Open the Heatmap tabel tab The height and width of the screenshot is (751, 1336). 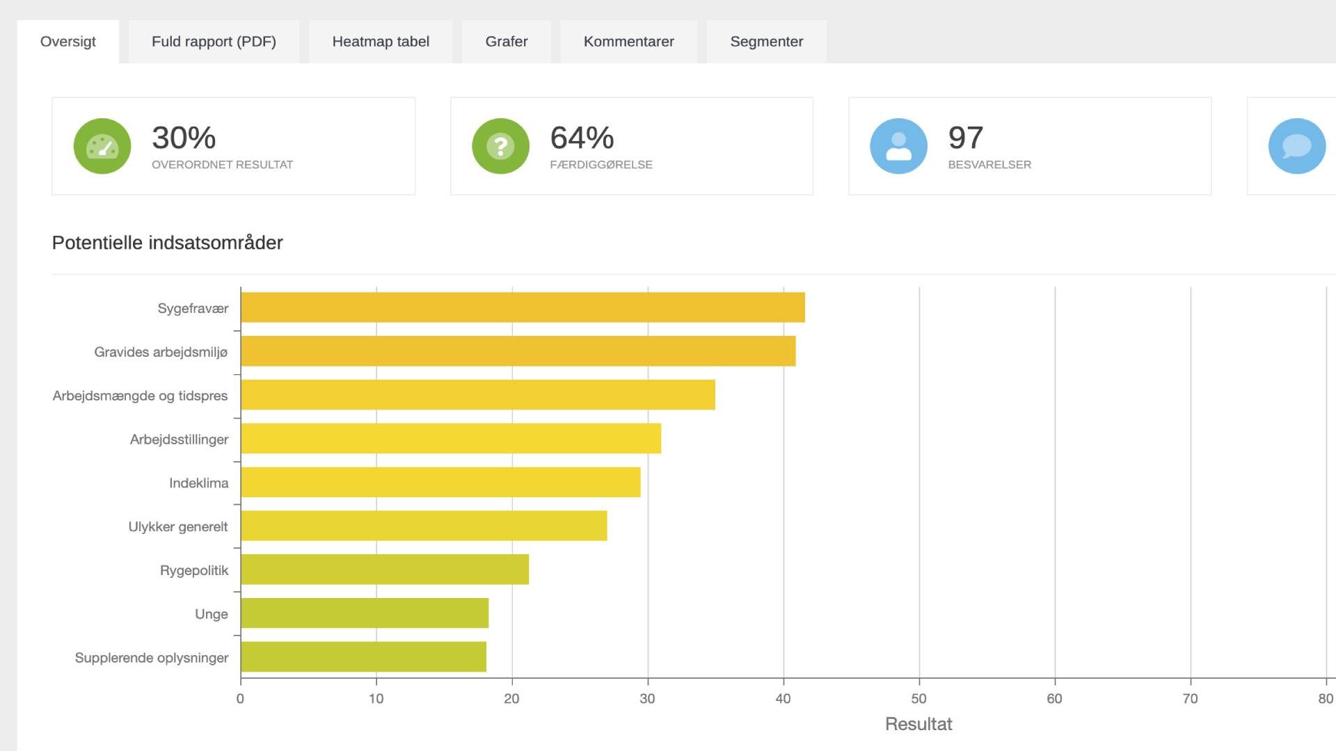tap(381, 42)
